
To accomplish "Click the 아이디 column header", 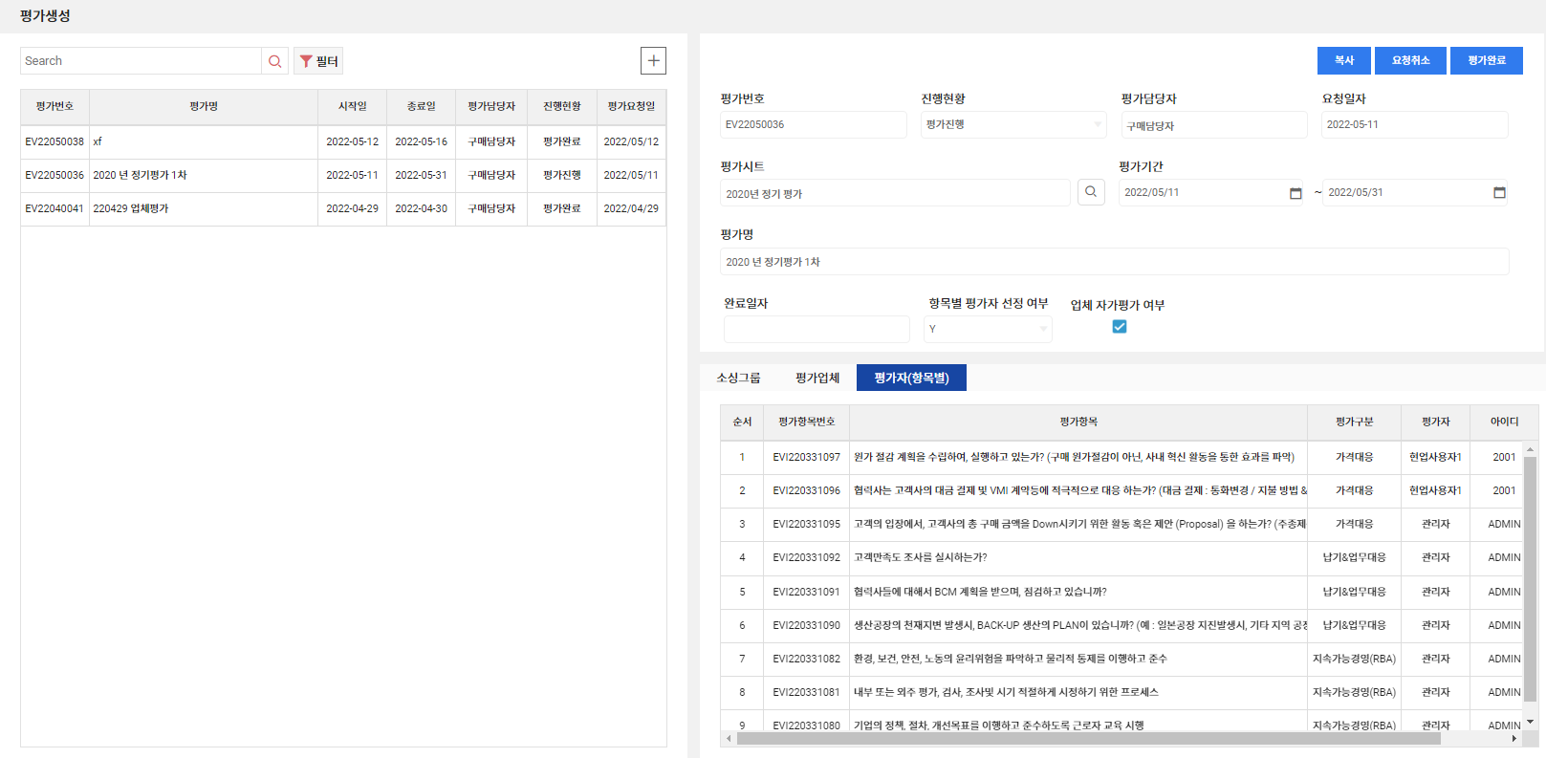I will click(x=1504, y=422).
